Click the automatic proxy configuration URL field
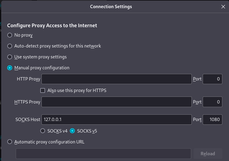The image size is (229, 161). coord(103,153)
